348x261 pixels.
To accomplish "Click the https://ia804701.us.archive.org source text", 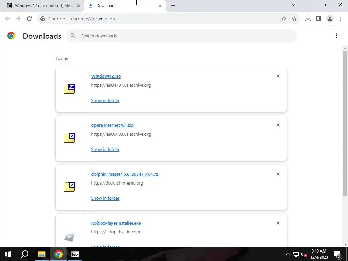I will point(121,85).
